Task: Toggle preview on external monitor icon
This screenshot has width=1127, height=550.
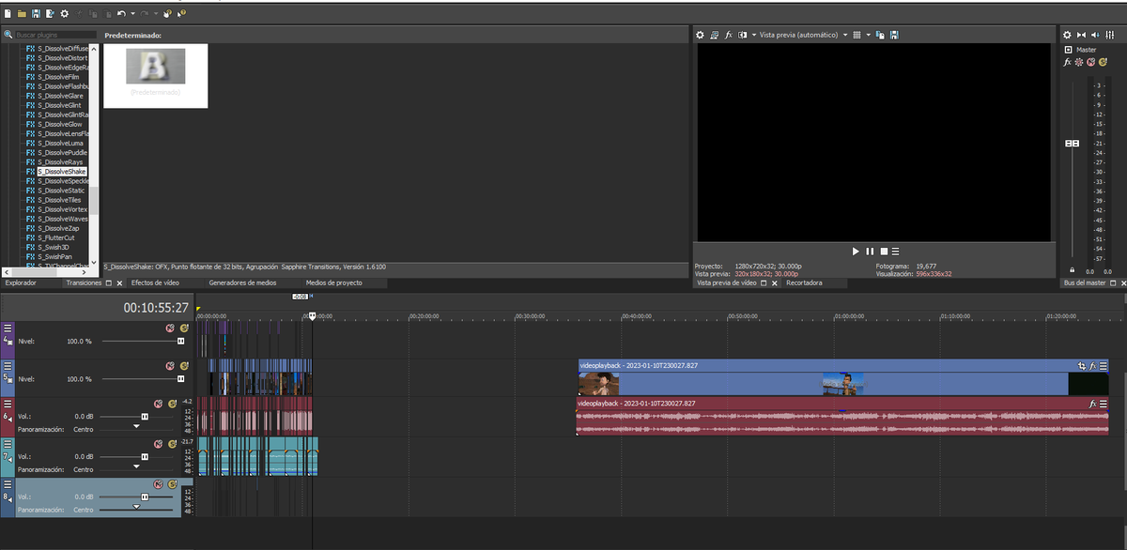Action: click(x=714, y=35)
